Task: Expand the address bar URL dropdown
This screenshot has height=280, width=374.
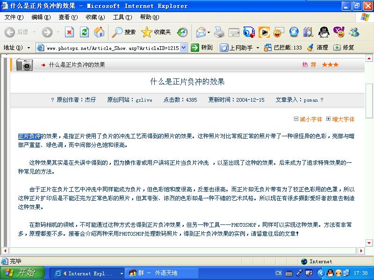Action: click(x=183, y=48)
